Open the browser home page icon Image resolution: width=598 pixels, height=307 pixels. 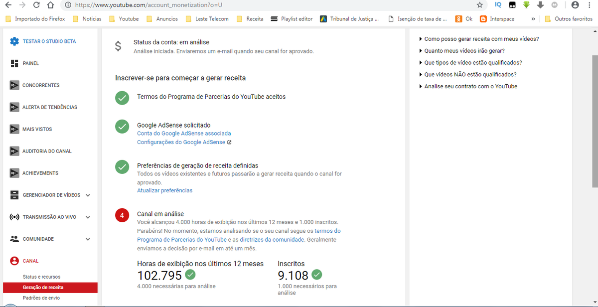coord(50,5)
